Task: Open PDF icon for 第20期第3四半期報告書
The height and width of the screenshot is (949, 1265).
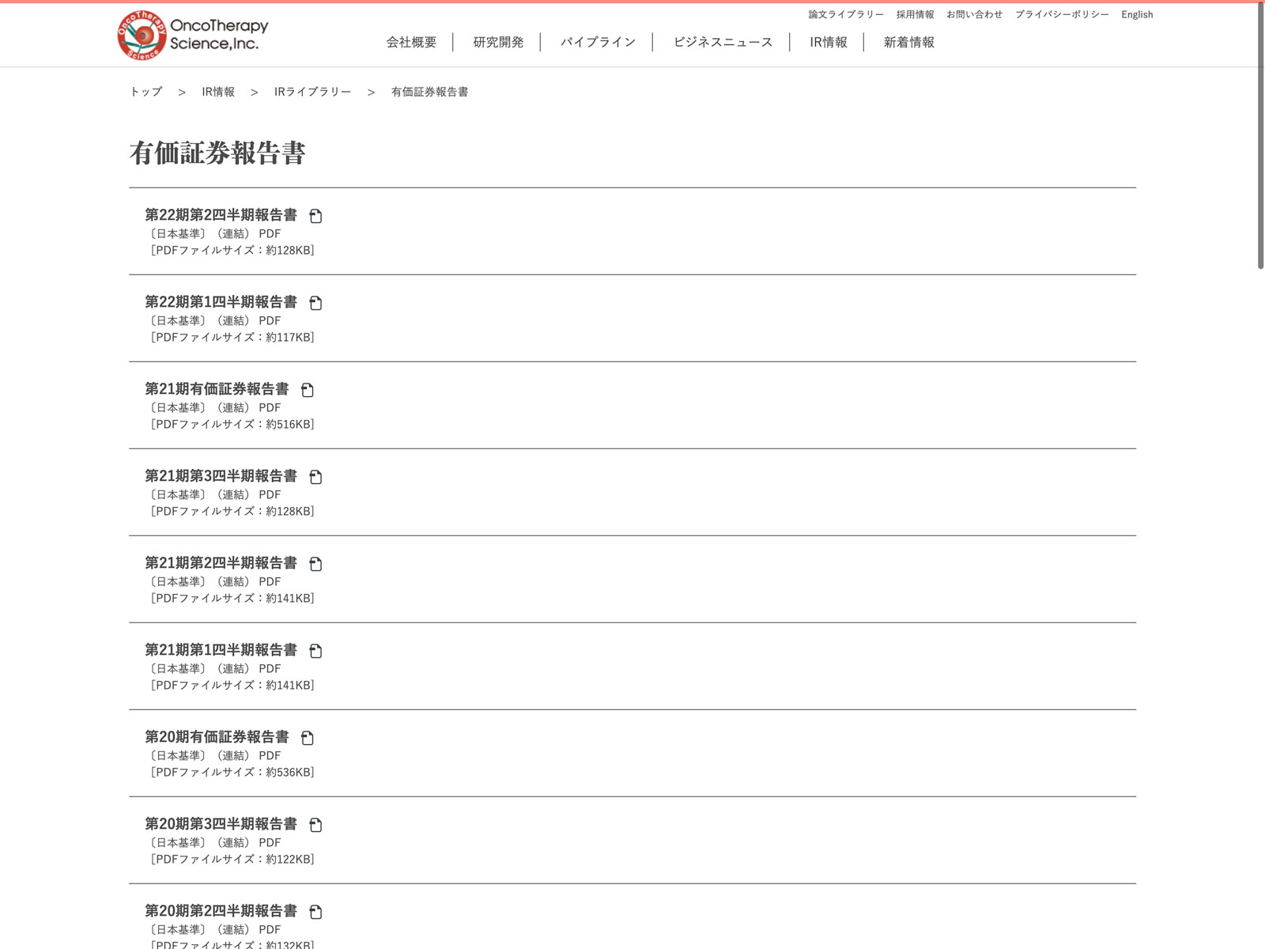Action: tap(315, 825)
